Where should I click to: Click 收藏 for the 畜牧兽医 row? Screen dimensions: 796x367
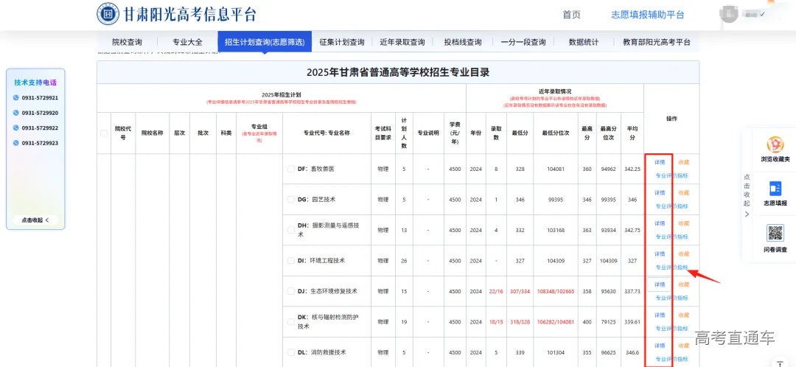684,162
